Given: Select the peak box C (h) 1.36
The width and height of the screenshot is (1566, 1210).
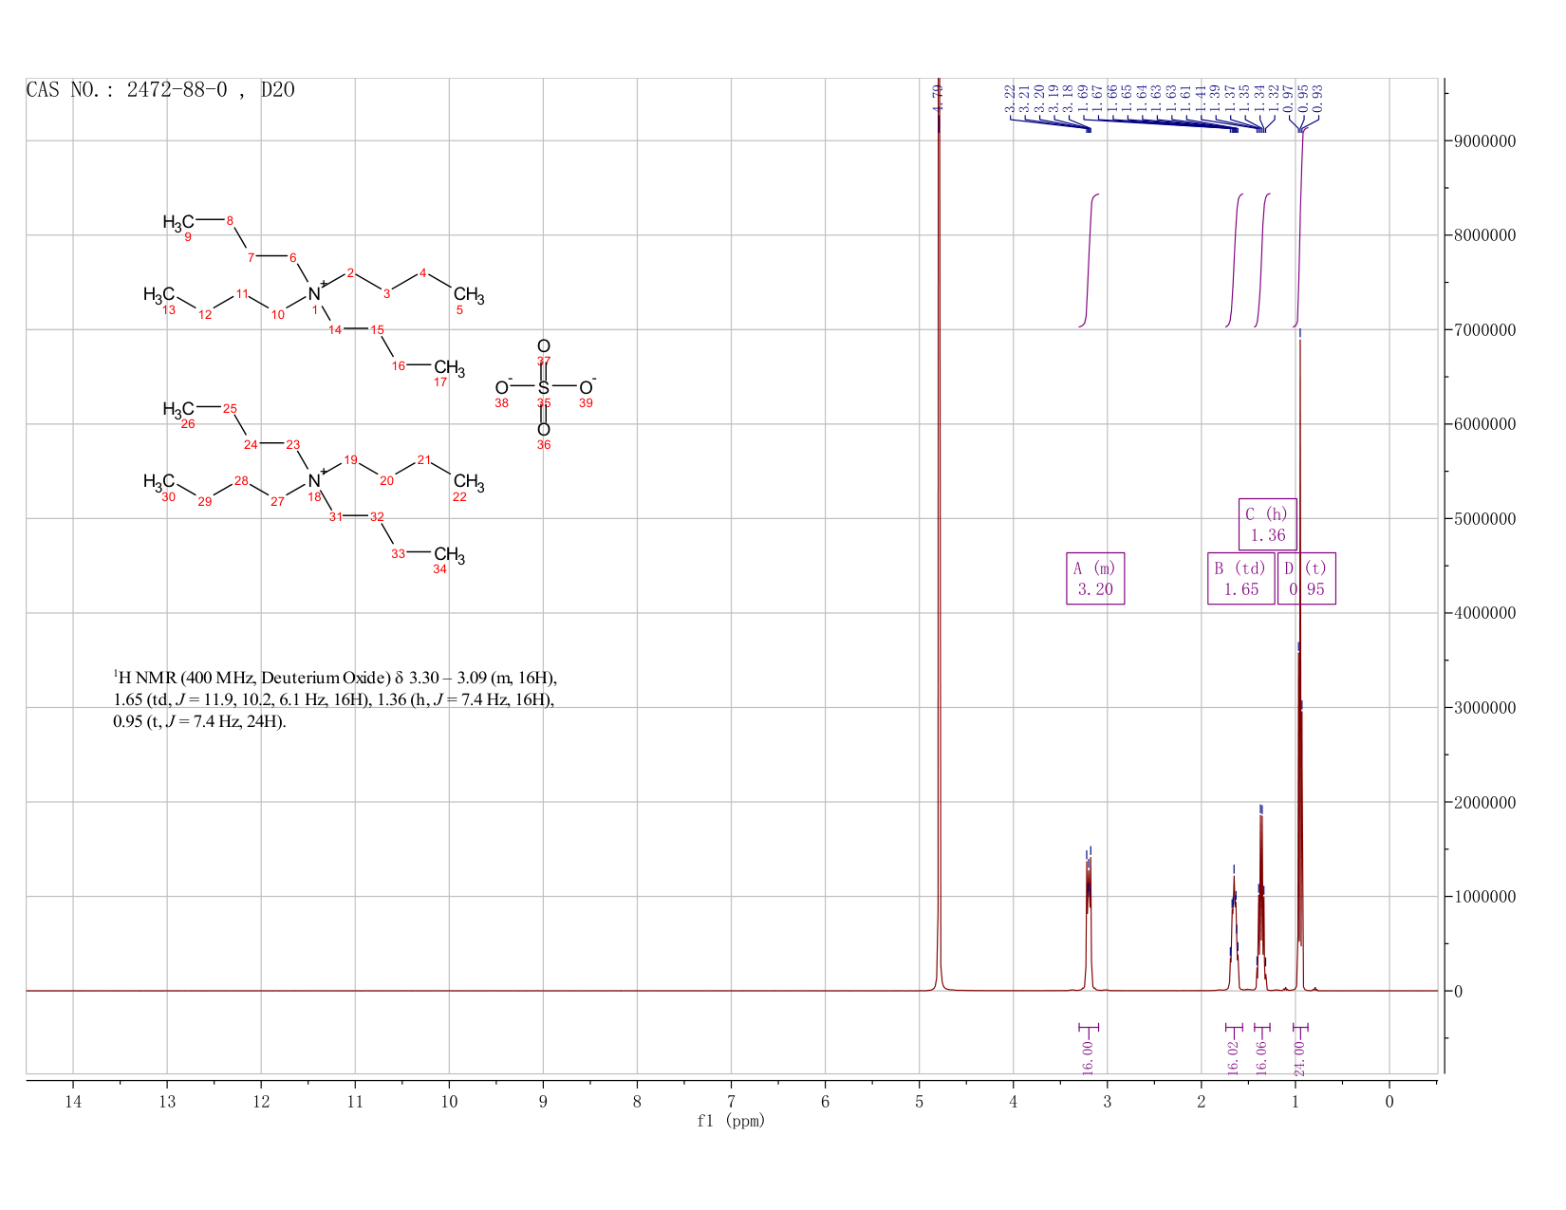Looking at the screenshot, I should (x=1267, y=524).
